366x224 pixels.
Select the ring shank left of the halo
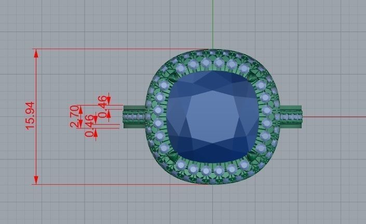pyautogui.click(x=135, y=117)
